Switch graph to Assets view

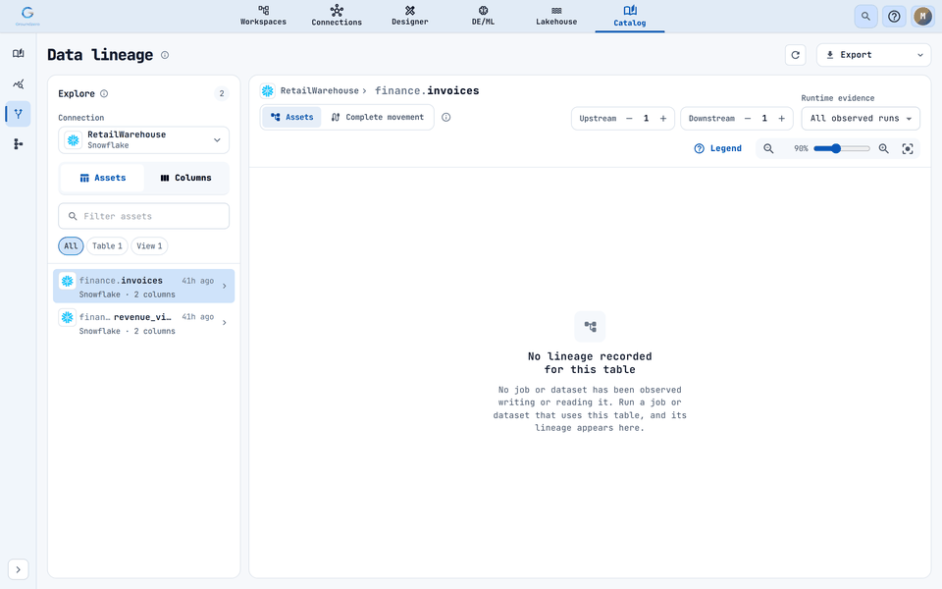292,117
